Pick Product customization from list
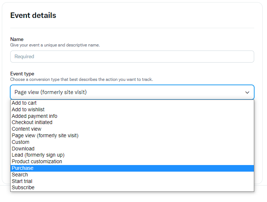267x202 pixels. coord(132,161)
